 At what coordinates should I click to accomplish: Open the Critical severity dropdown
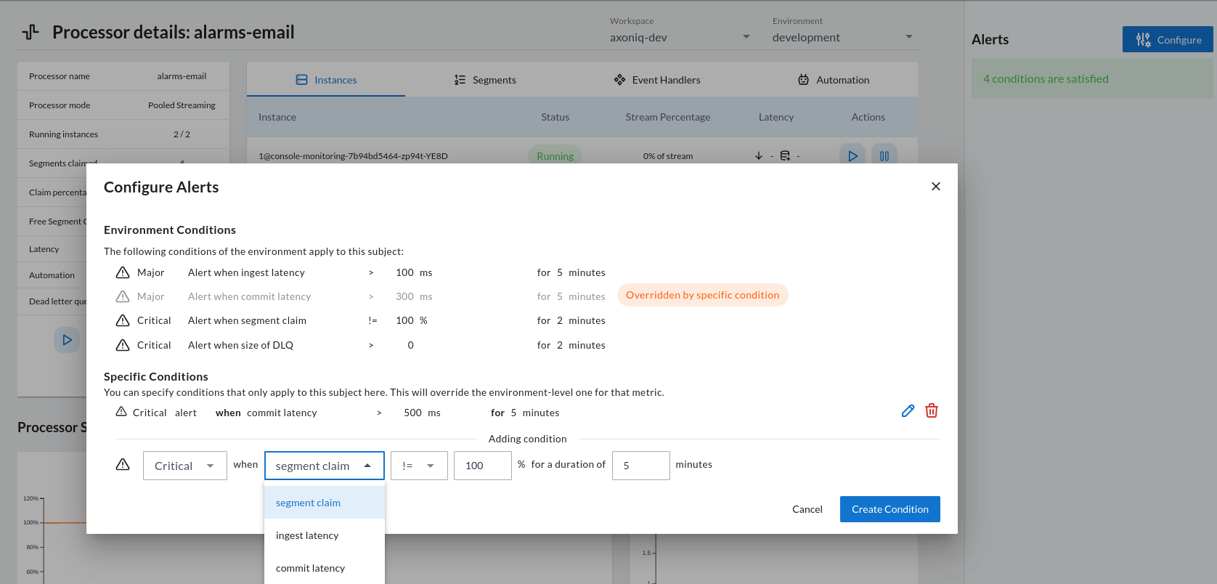[185, 466]
